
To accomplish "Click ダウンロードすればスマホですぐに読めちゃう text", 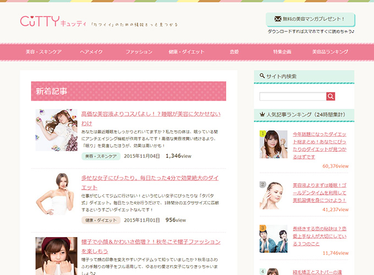I will [311, 31].
